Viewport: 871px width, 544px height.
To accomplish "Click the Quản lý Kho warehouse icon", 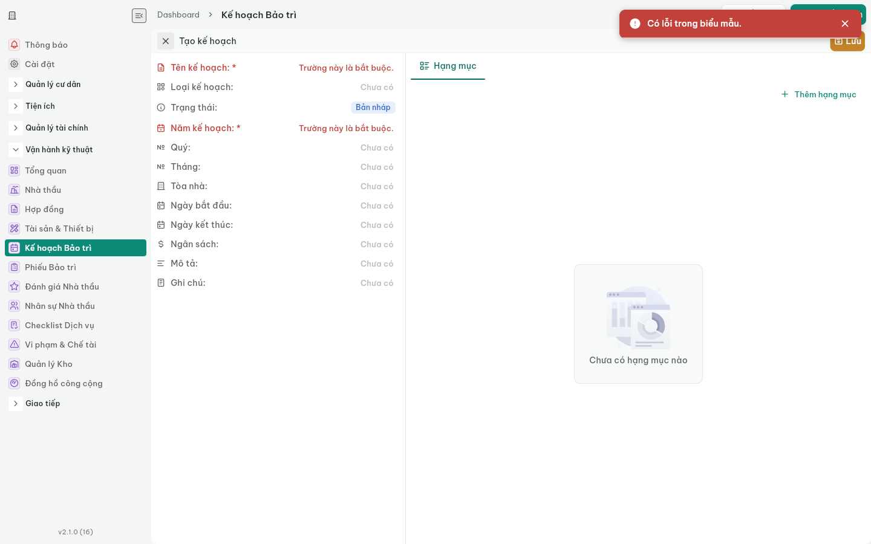I will (15, 364).
